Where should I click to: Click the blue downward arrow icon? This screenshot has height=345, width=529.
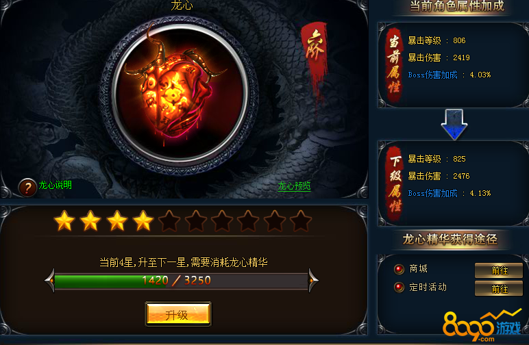pyautogui.click(x=454, y=124)
